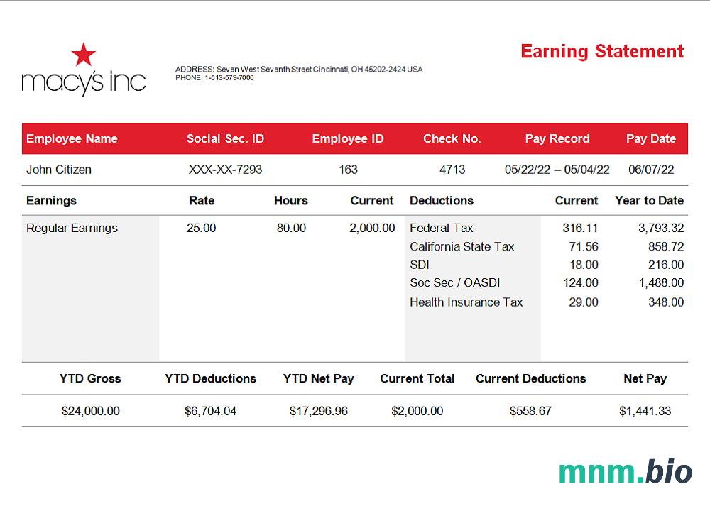This screenshot has width=710, height=511.
Task: Click the red Macy's star logo
Action: pyautogui.click(x=84, y=55)
